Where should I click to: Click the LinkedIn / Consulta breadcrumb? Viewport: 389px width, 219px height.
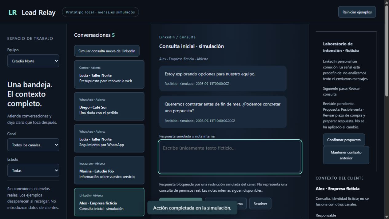click(177, 37)
